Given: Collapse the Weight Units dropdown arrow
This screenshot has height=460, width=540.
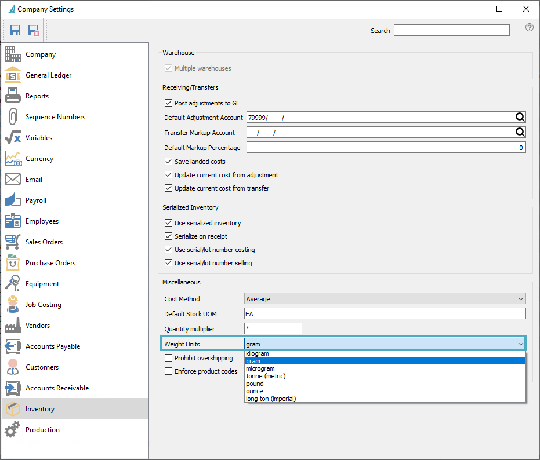Looking at the screenshot, I should (520, 344).
